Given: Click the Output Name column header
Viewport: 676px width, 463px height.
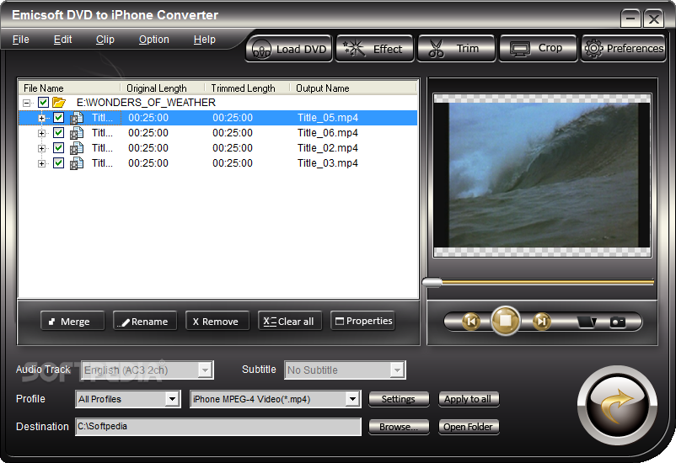Looking at the screenshot, I should point(352,88).
